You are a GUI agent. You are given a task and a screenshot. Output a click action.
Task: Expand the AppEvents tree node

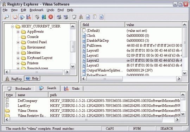pyautogui.click(x=18, y=32)
